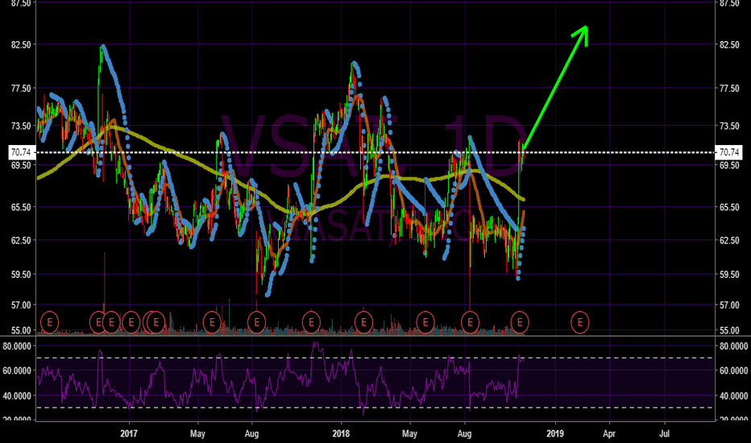Click the Jul label on the time axis
The width and height of the screenshot is (751, 443).
coord(664,434)
